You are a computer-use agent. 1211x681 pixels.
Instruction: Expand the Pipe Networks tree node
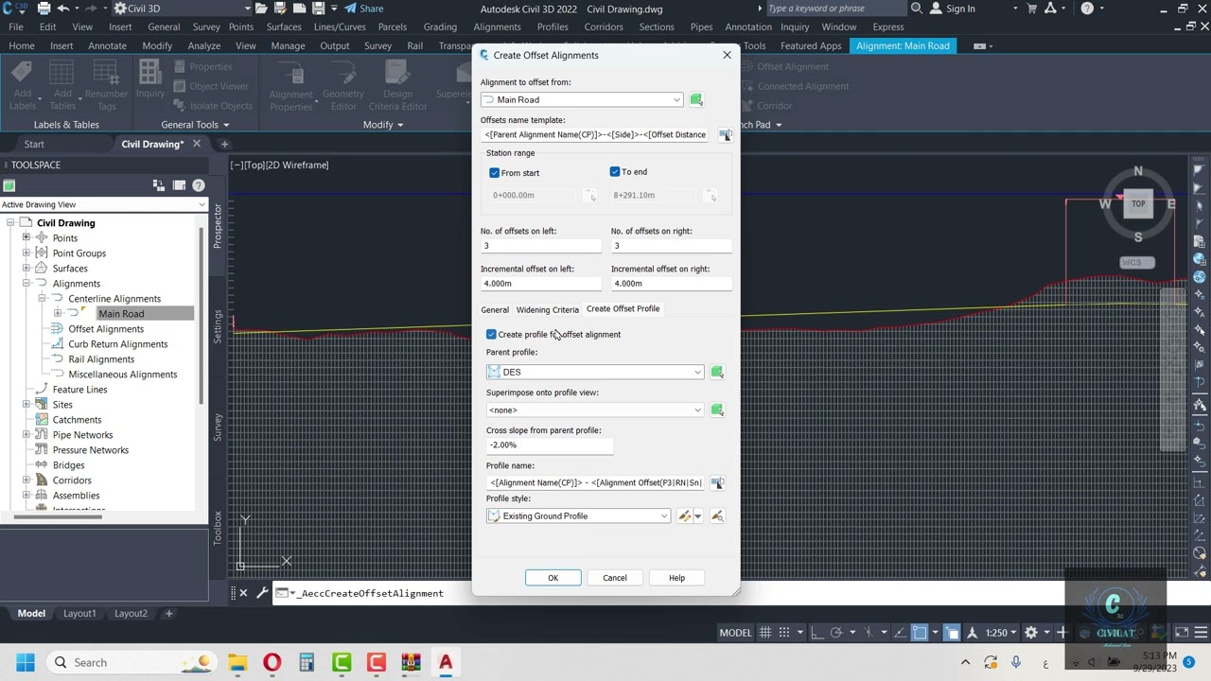click(26, 435)
